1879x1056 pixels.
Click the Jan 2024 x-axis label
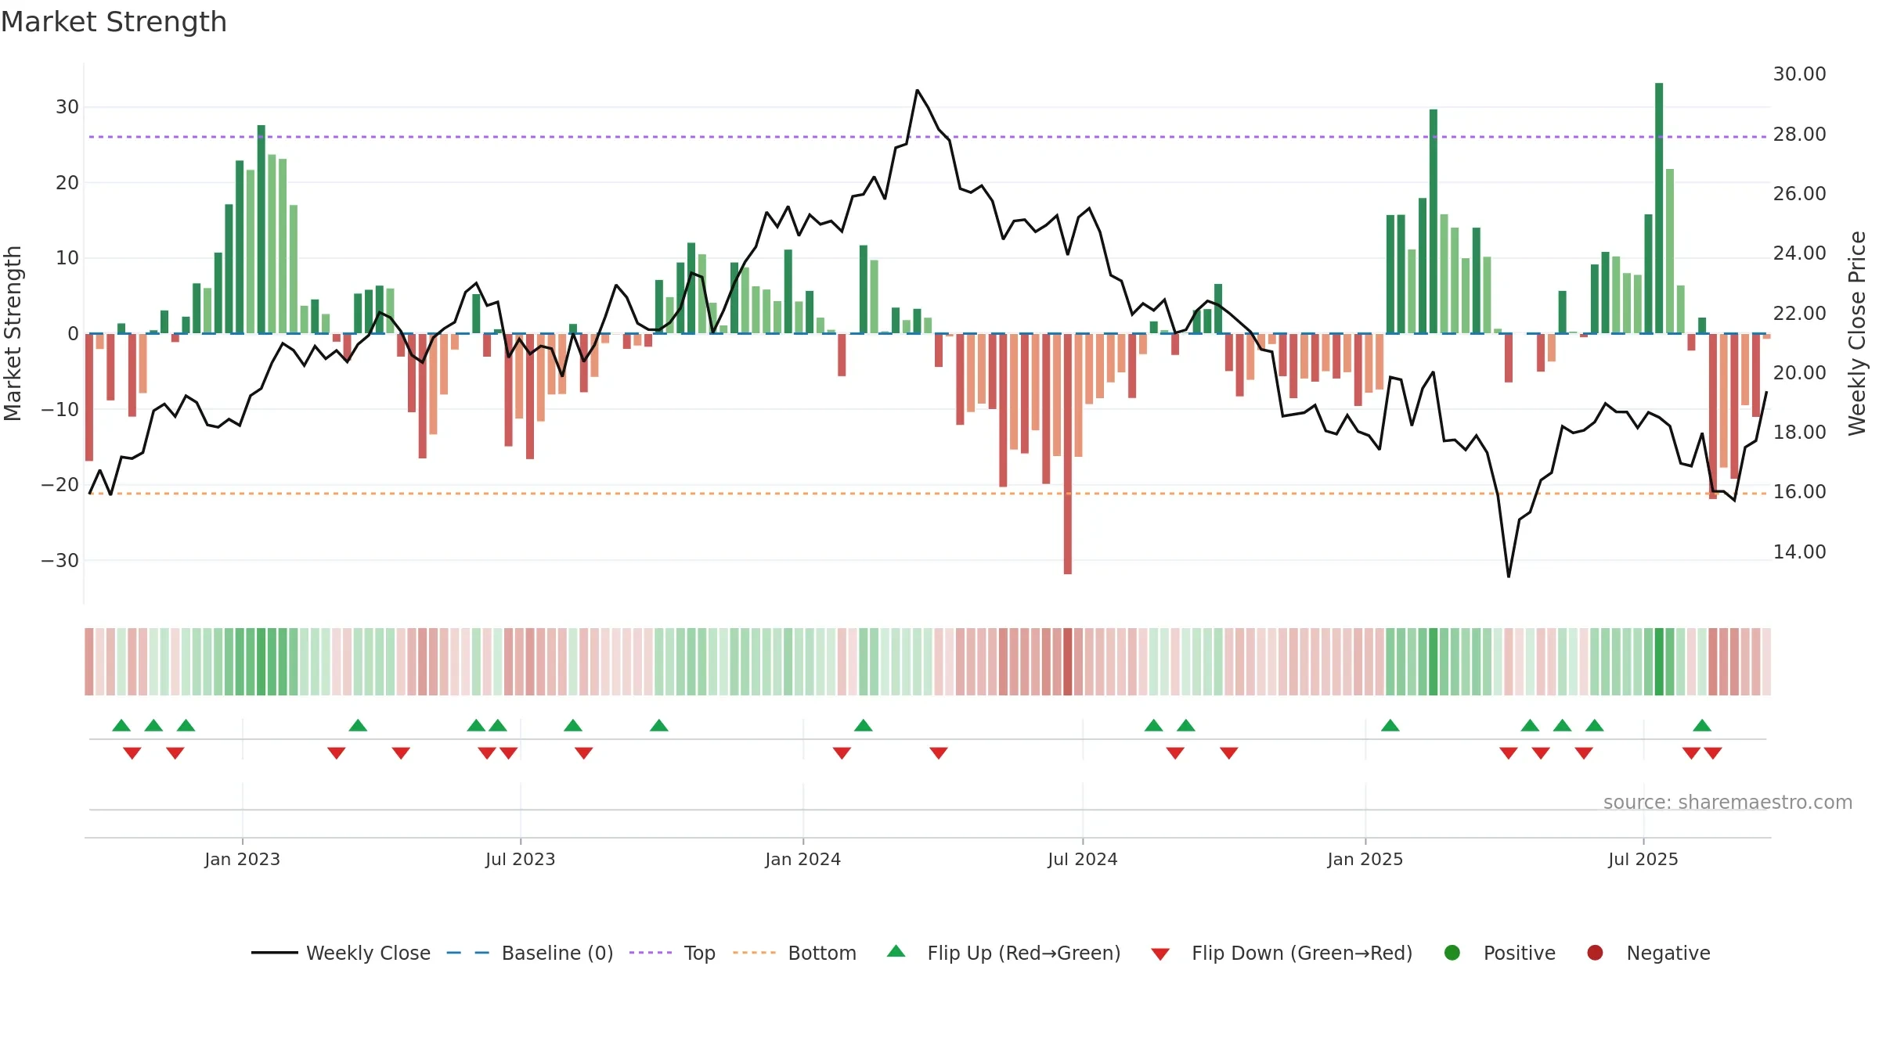click(802, 859)
